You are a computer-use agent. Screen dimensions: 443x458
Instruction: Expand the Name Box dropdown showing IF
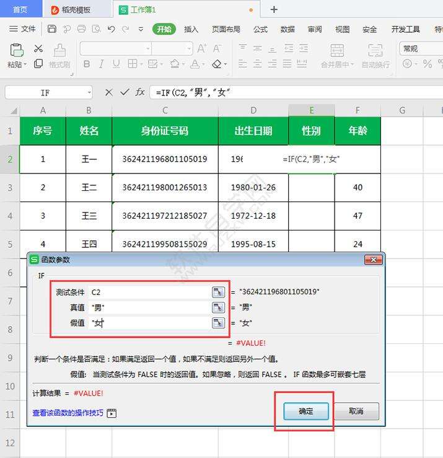point(89,92)
